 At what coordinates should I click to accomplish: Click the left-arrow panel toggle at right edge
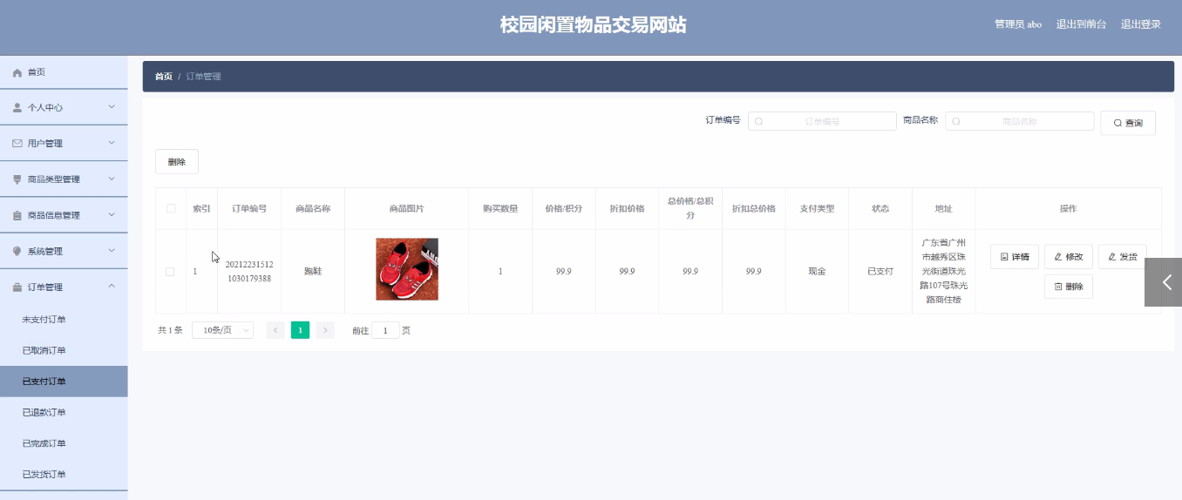tap(1164, 282)
